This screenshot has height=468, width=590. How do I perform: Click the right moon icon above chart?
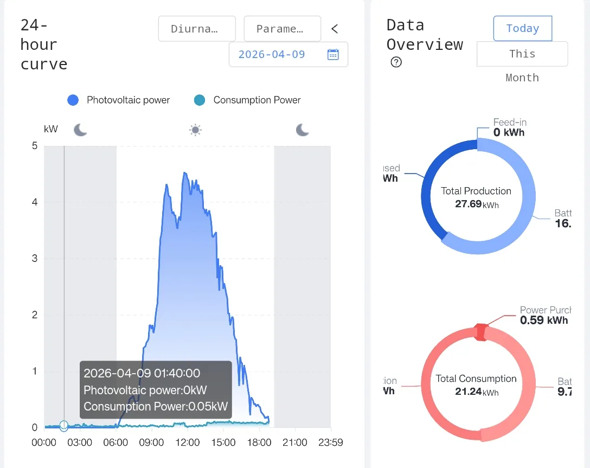point(302,130)
